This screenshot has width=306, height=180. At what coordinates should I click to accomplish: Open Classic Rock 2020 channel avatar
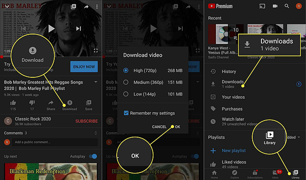(x=8, y=121)
